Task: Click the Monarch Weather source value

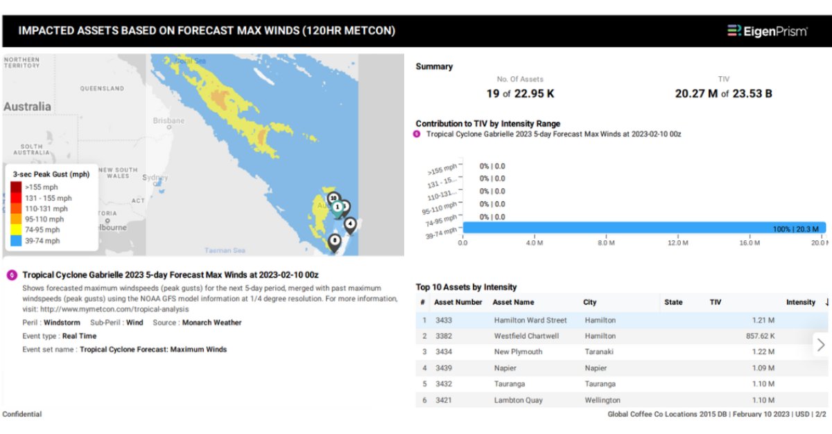Action: pos(212,323)
